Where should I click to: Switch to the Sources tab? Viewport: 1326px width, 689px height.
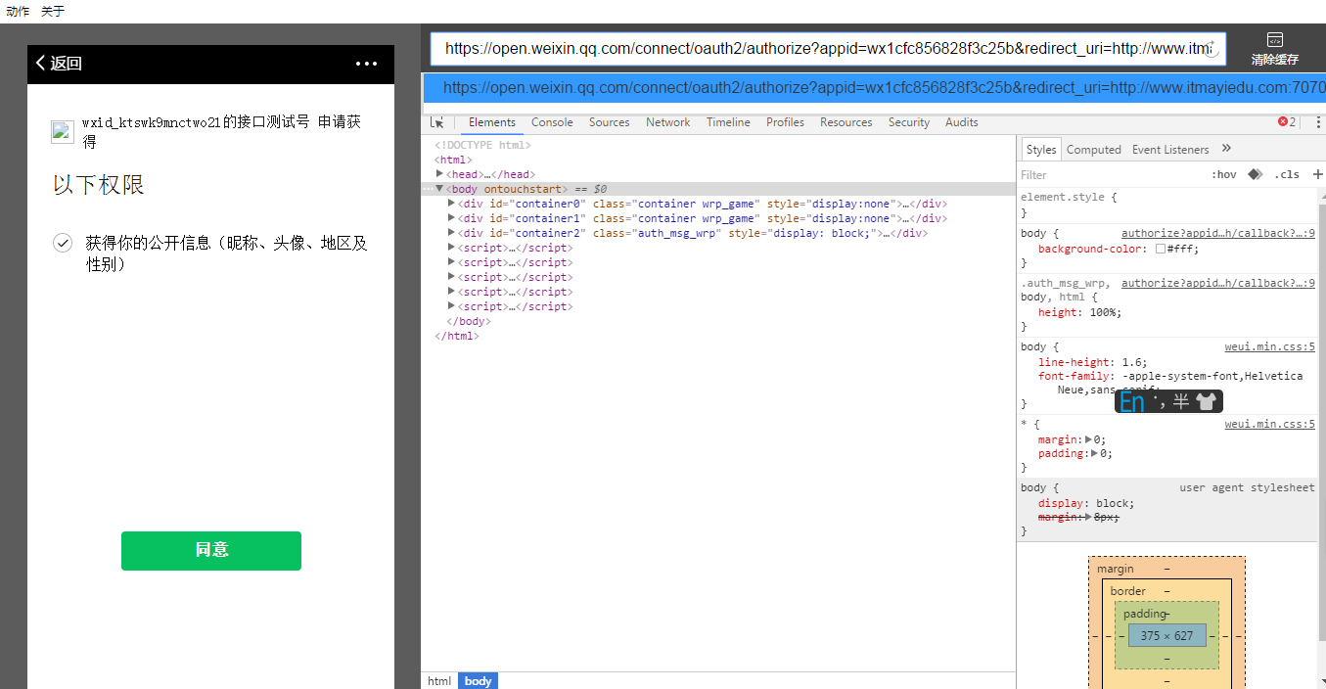pyautogui.click(x=610, y=122)
